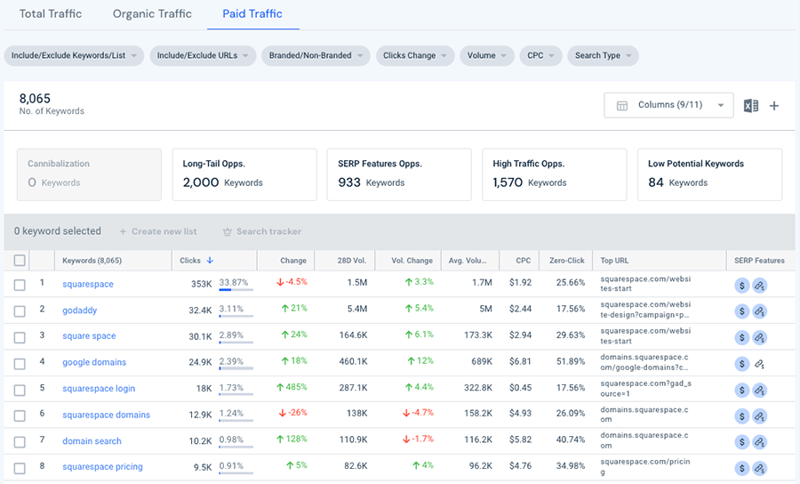Open SERP Features Opps. card

(399, 174)
